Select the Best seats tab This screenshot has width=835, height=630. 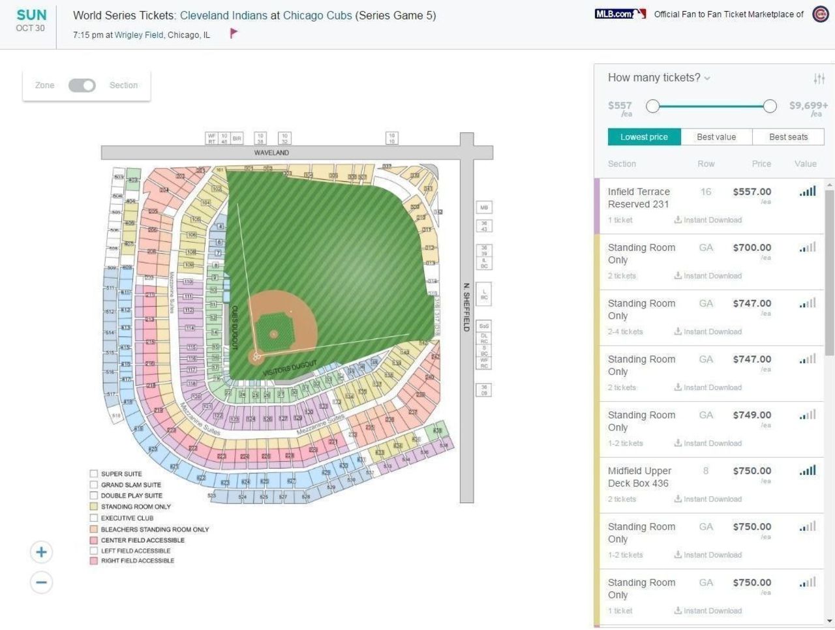point(788,137)
